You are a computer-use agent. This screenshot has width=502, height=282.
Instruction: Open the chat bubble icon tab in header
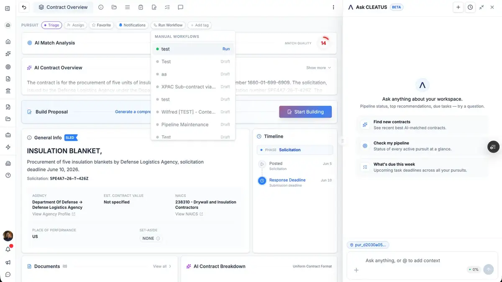(181, 7)
